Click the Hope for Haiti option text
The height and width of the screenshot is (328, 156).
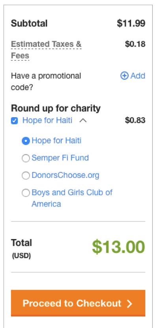pos(56,141)
